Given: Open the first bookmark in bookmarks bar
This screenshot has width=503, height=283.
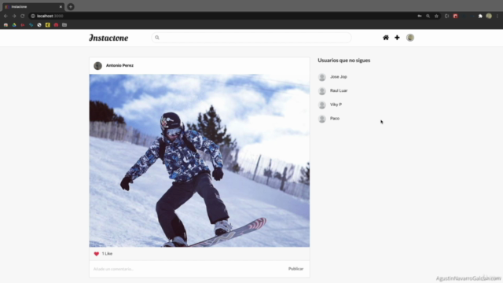Looking at the screenshot, I should [6, 24].
